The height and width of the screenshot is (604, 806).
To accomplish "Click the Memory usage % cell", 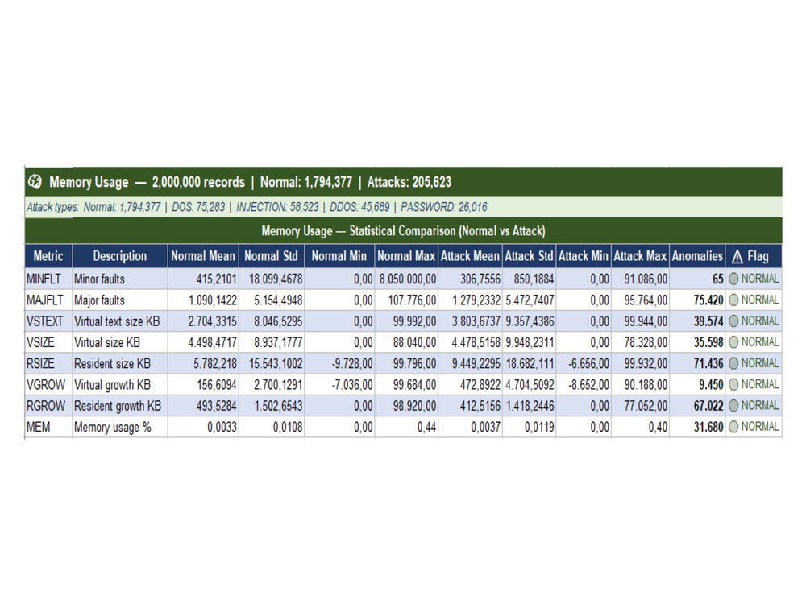I will pyautogui.click(x=120, y=426).
